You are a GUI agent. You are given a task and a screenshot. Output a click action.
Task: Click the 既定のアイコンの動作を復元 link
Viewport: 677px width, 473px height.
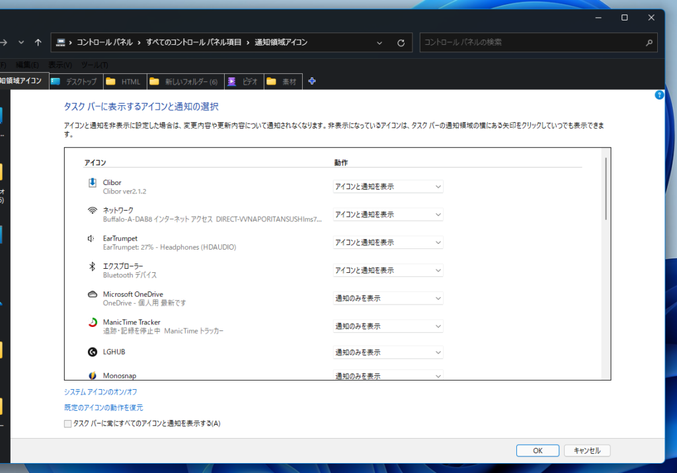tap(104, 408)
